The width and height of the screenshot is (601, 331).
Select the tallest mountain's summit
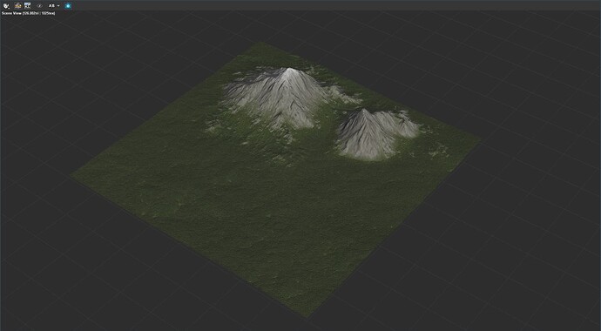coord(290,70)
